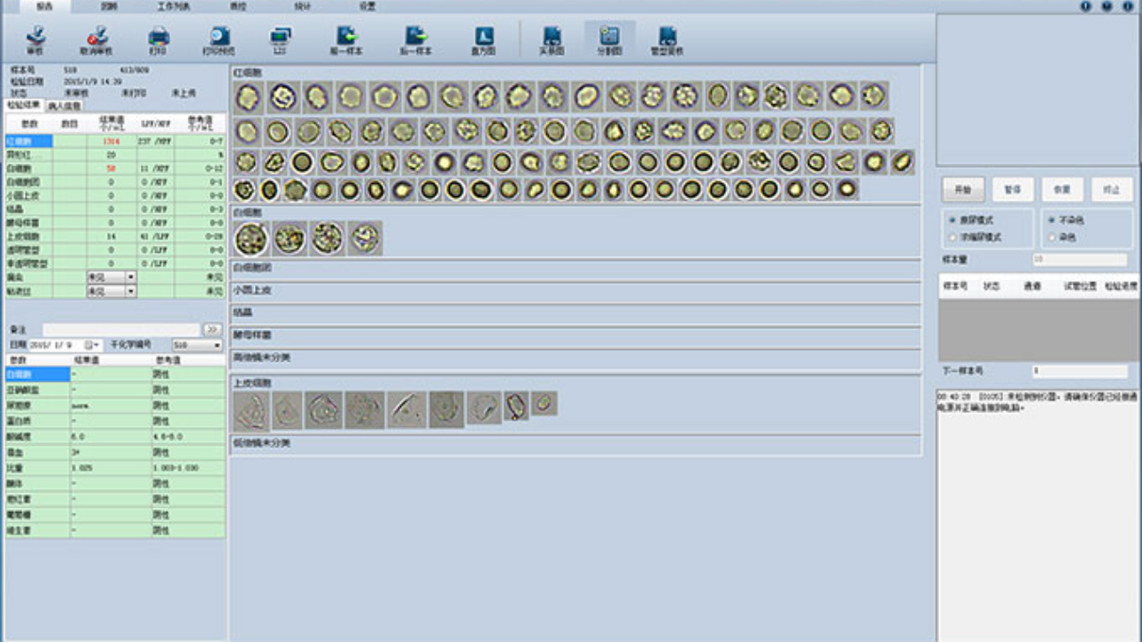The height and width of the screenshot is (642, 1142).
Task: Click the 取消审核 (cancel review) icon
Action: tap(96, 40)
